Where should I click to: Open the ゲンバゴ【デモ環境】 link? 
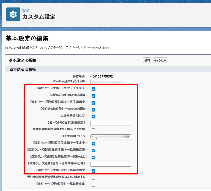(x=102, y=76)
